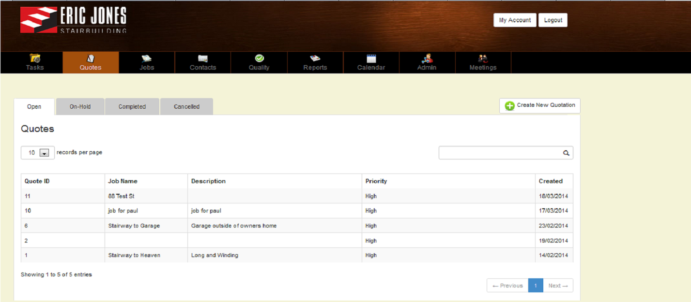Viewport: 691px width, 302px height.
Task: Click the Logout button
Action: [x=553, y=20]
